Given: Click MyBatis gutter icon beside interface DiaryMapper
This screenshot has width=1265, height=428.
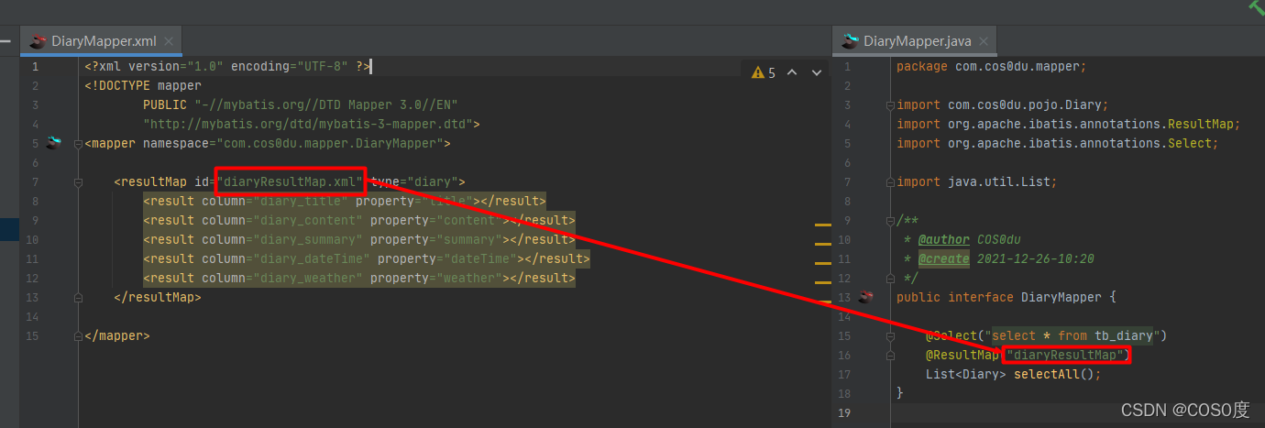Looking at the screenshot, I should click(866, 297).
